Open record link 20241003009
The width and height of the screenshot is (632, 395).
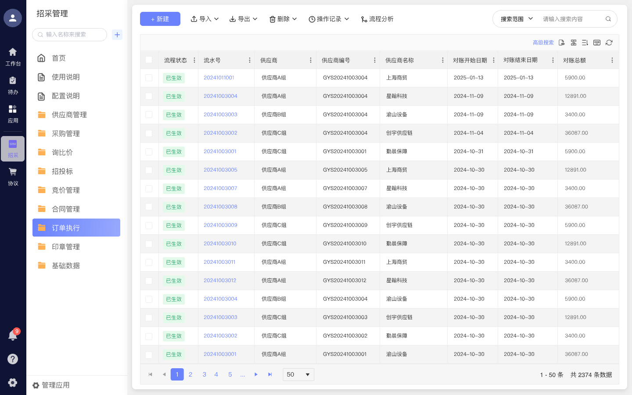coord(220,225)
